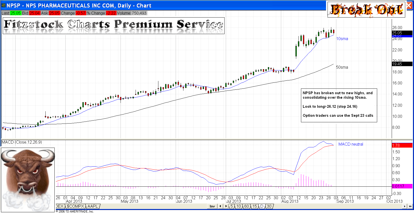
Task: Click the MACD (Close,12,26,9) study title
Action: 22,142
